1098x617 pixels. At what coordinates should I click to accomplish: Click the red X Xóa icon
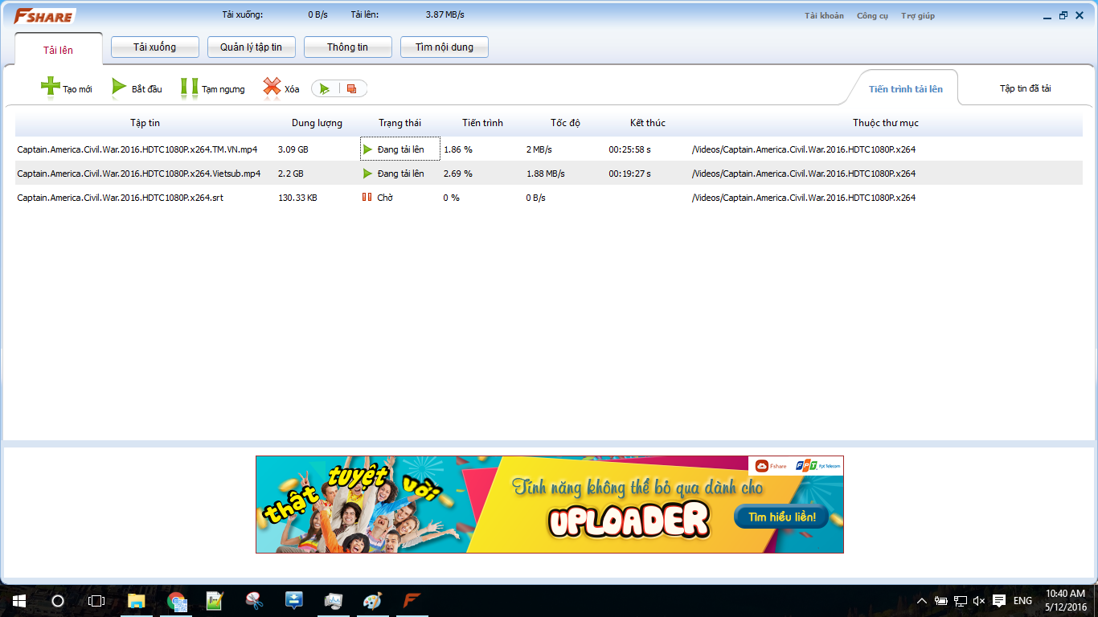coord(272,87)
